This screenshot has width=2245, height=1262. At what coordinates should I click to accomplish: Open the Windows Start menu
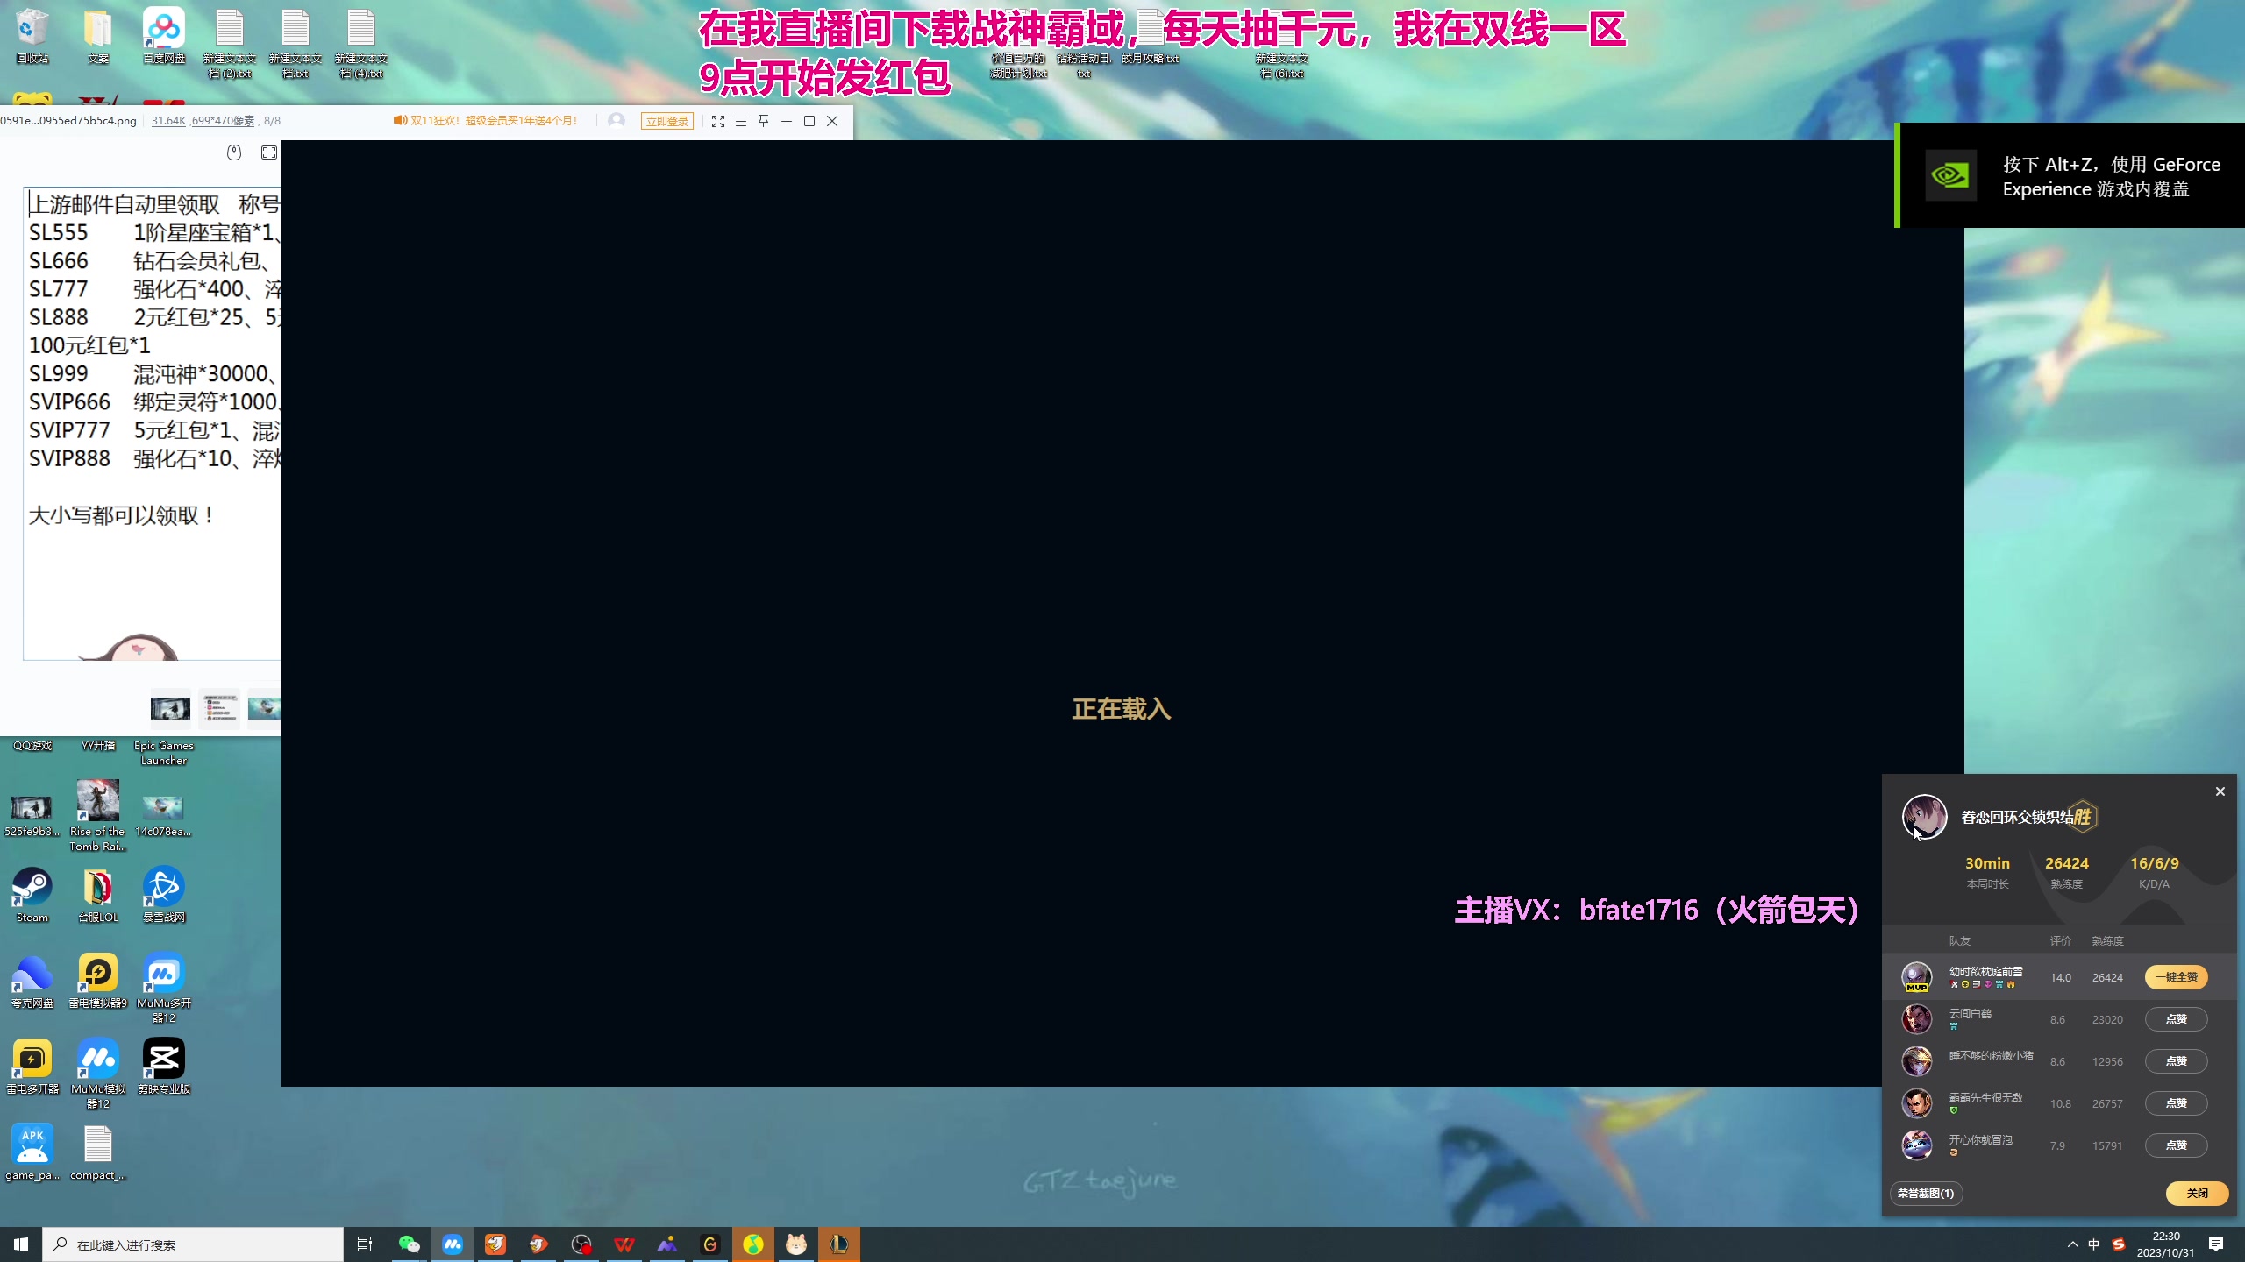(x=20, y=1244)
